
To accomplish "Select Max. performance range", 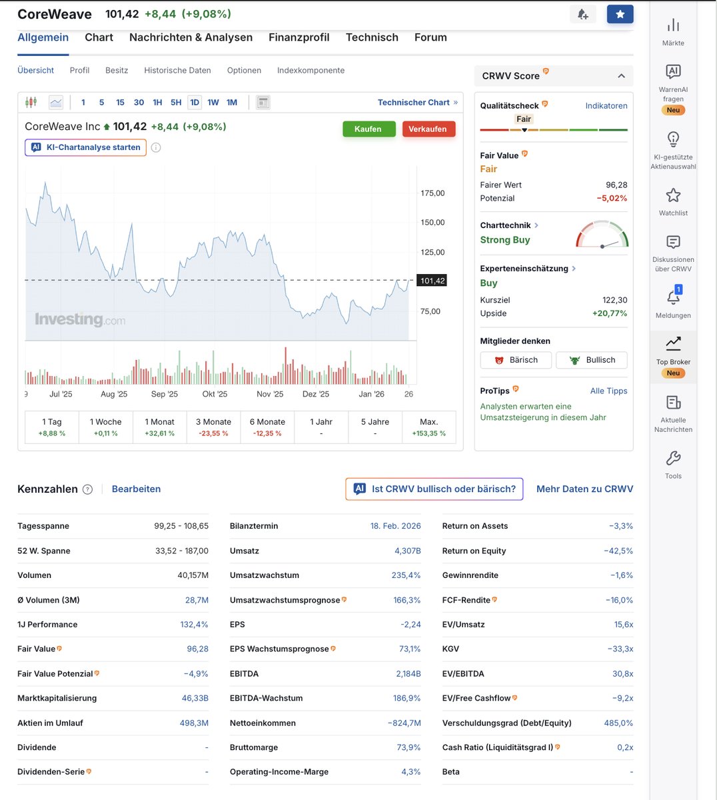I will click(429, 427).
